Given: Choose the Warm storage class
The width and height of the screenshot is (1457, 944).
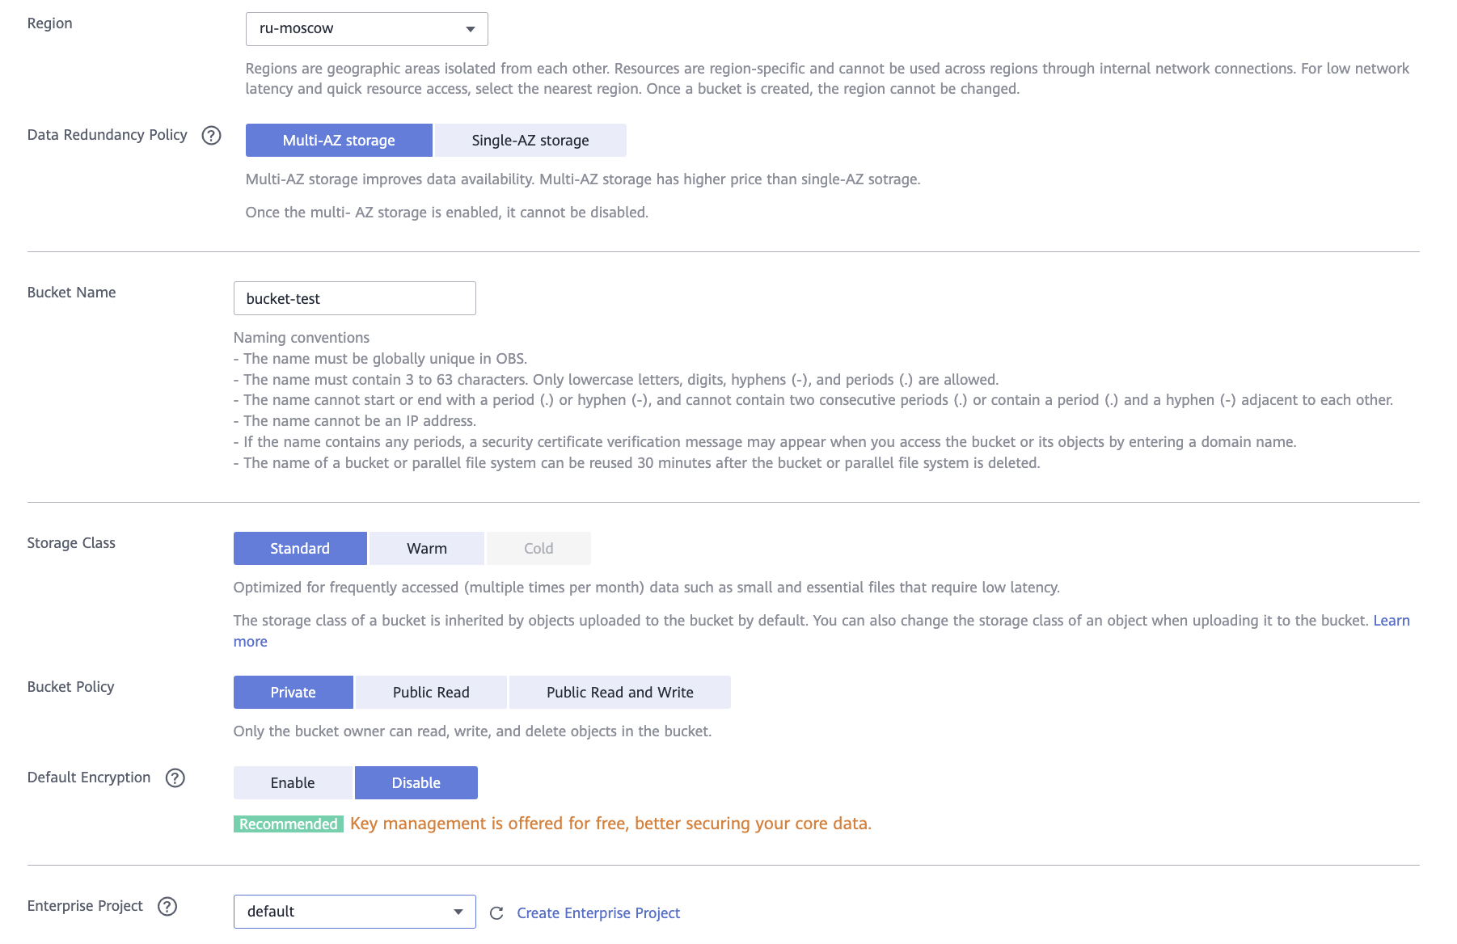Looking at the screenshot, I should tap(426, 549).
